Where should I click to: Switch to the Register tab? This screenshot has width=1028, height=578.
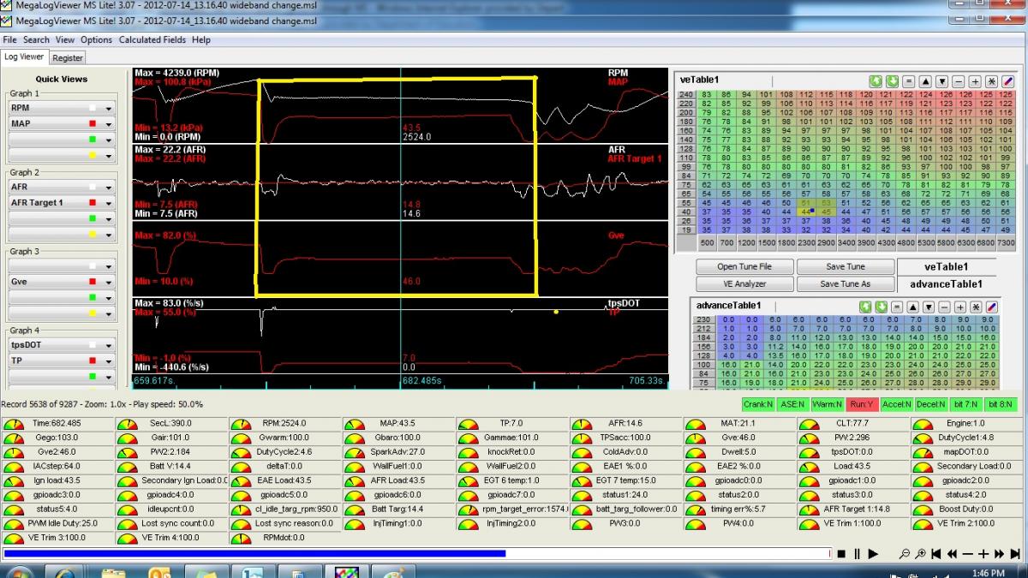(68, 58)
